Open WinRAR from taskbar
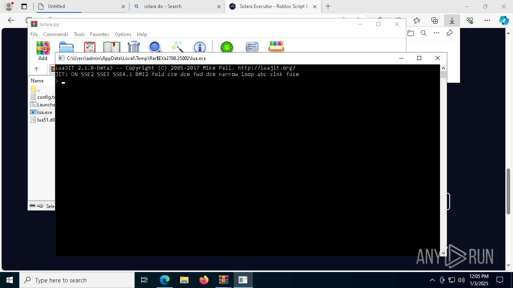 point(224,280)
